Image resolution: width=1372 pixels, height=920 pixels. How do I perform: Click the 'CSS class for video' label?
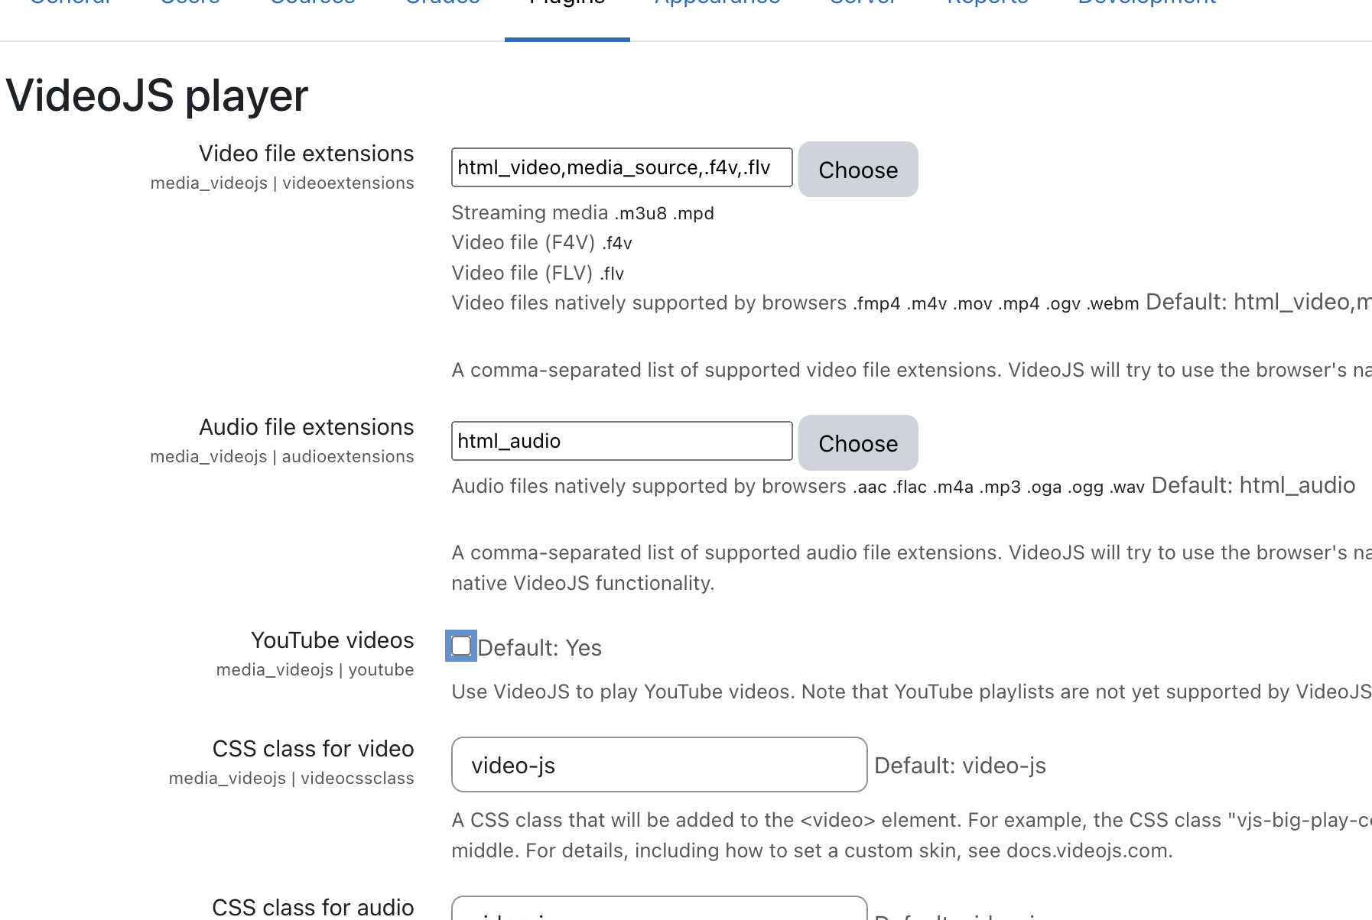click(314, 749)
